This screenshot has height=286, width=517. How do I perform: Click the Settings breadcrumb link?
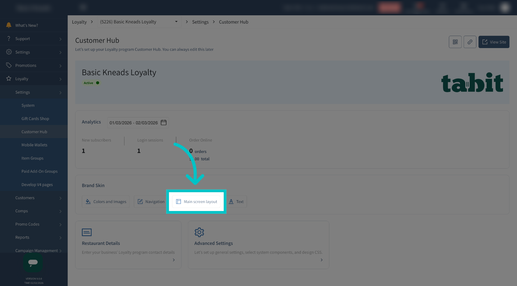click(x=200, y=22)
